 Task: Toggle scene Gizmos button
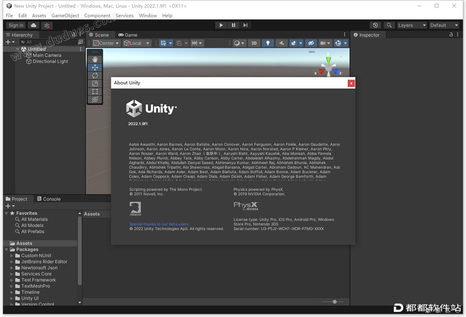pyautogui.click(x=338, y=43)
